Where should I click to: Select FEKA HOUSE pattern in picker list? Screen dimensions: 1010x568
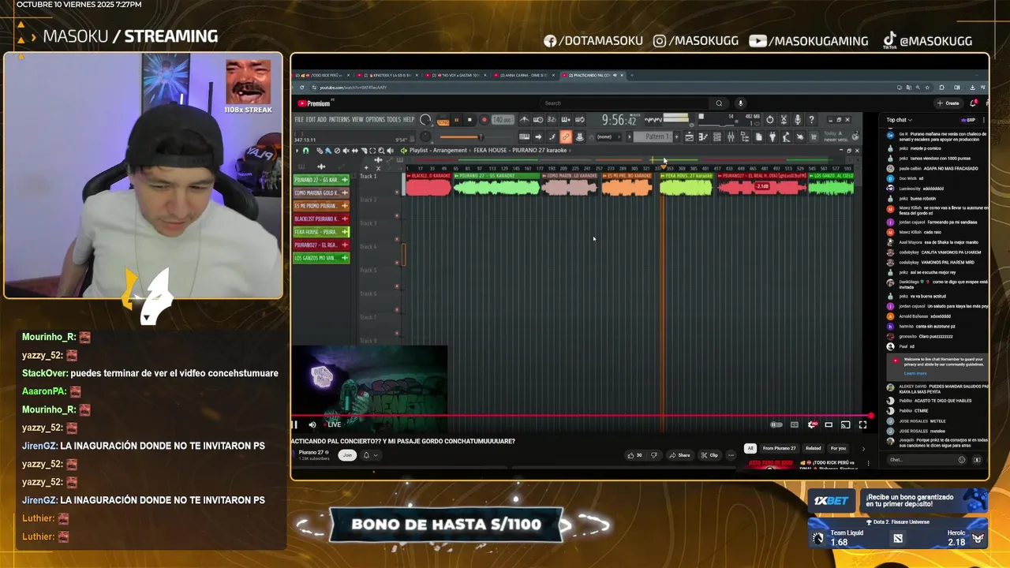pyautogui.click(x=321, y=232)
